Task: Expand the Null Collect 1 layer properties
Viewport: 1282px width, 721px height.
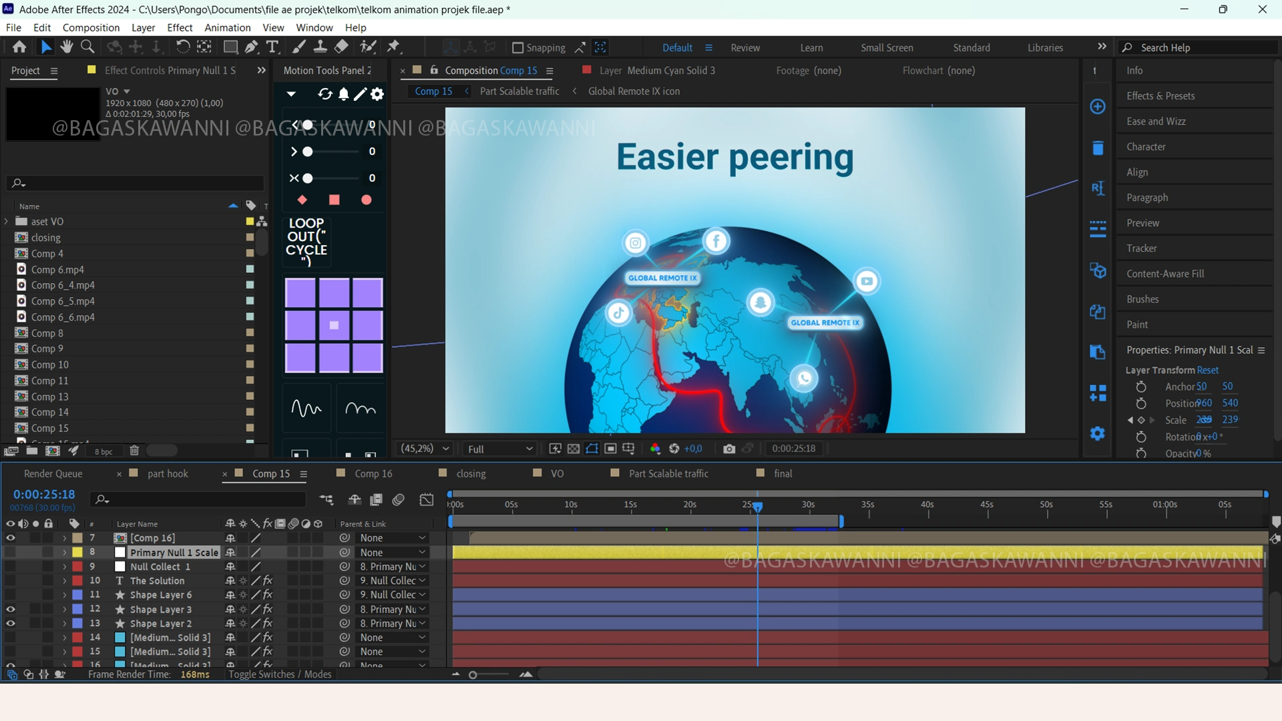Action: click(x=65, y=567)
